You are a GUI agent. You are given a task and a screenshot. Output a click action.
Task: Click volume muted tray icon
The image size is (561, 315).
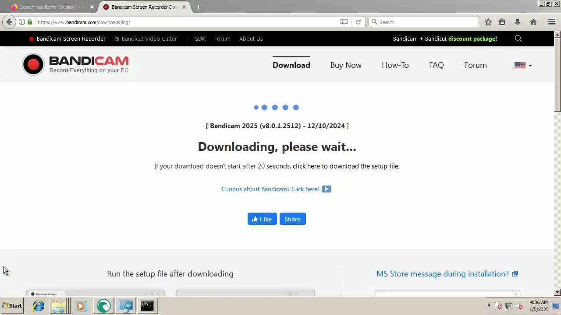click(x=519, y=306)
